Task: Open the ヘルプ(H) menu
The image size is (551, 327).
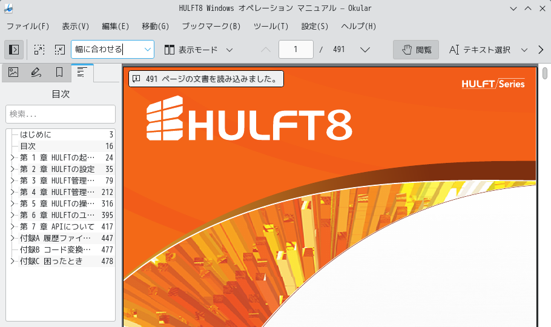Action: click(x=358, y=27)
